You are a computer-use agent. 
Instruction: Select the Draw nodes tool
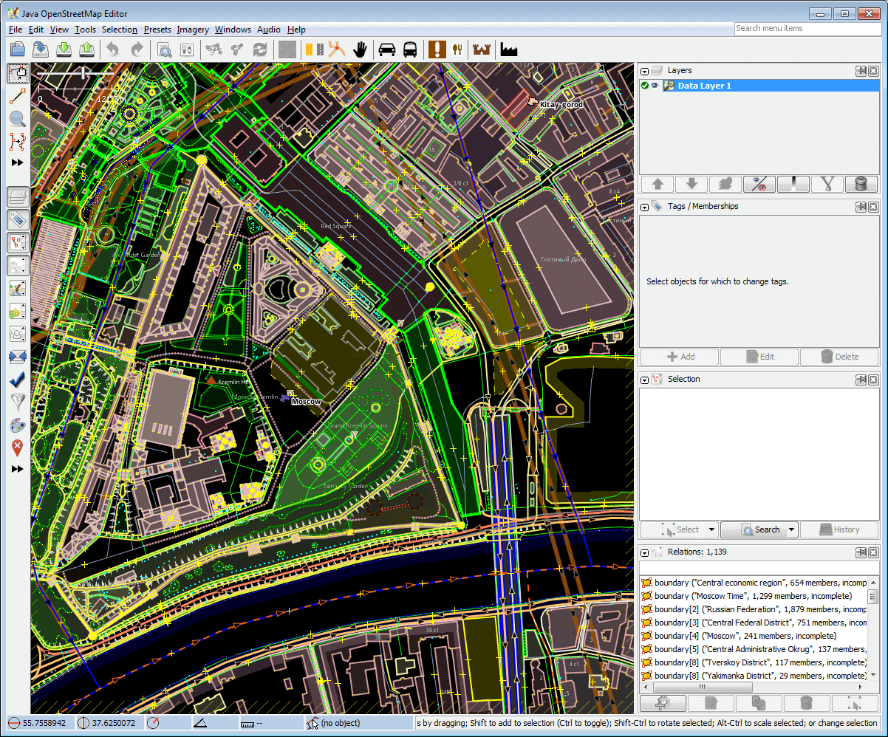(18, 95)
